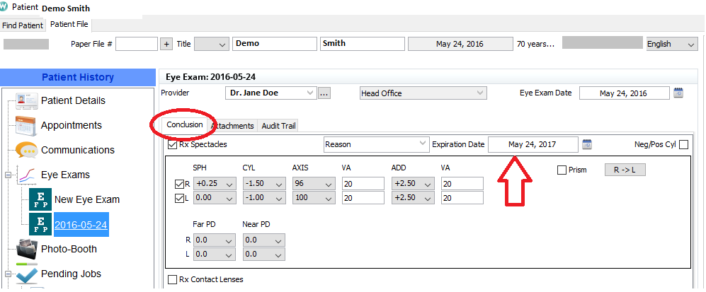The height and width of the screenshot is (292, 706).
Task: Click the Pending Jobs checkmark icon
Action: pos(26,274)
